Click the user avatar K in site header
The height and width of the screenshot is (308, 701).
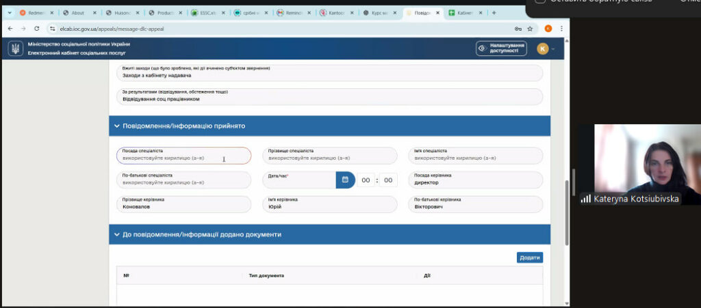[x=542, y=48]
